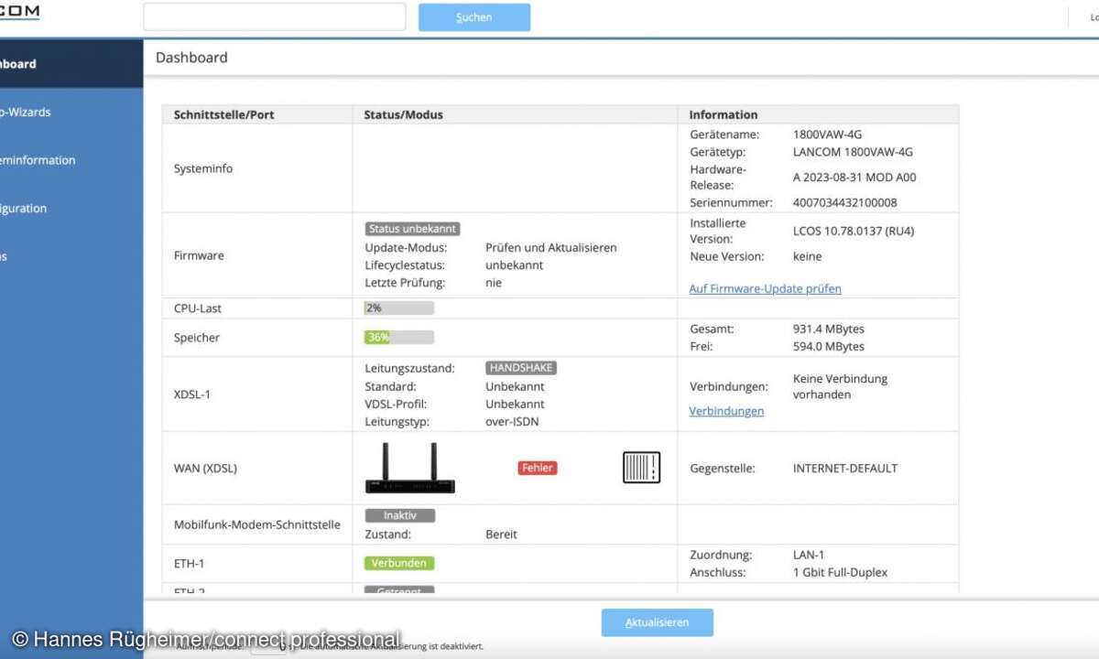Click the Mobilfunk-Modem-Schnittstelle row label

257,524
